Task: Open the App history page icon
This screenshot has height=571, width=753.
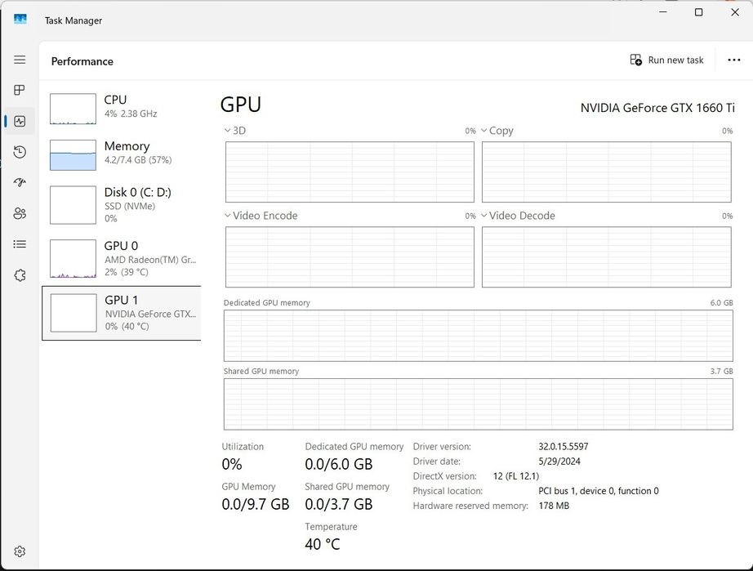Action: 20,152
